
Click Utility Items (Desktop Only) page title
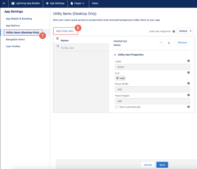(75, 14)
